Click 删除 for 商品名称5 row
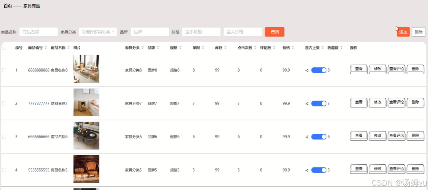 click(416, 169)
